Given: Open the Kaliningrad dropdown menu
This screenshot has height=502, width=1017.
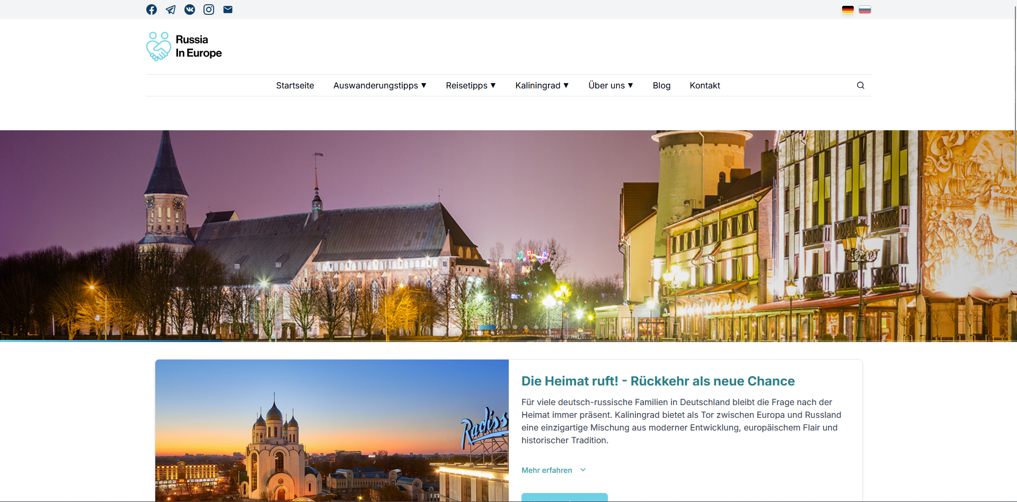Looking at the screenshot, I should (542, 85).
